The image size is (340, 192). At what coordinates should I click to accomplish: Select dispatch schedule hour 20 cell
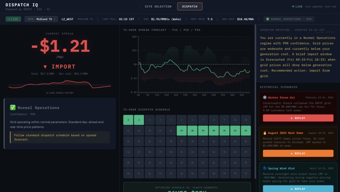point(214,131)
